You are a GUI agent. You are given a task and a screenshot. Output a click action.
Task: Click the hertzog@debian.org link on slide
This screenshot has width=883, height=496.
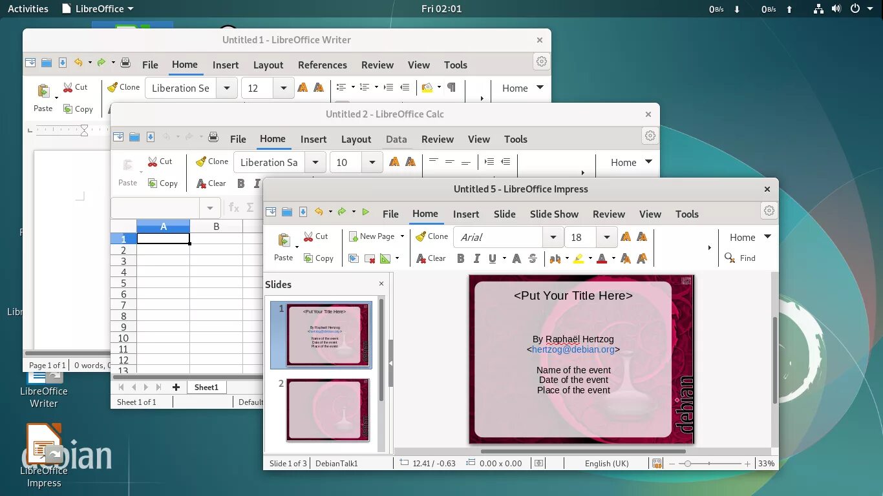pos(573,349)
